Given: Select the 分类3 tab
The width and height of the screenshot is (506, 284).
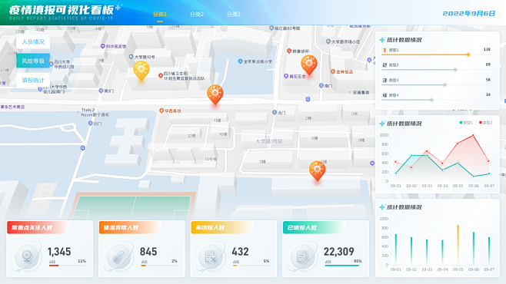Looking at the screenshot, I should pos(233,14).
